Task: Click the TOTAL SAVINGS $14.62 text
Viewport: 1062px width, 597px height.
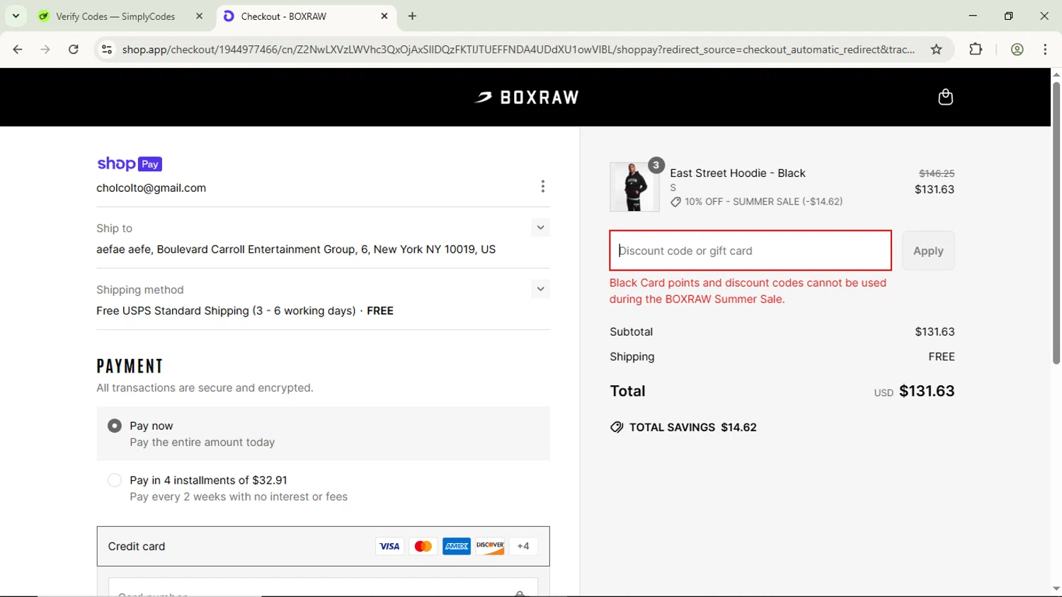Action: tap(693, 427)
